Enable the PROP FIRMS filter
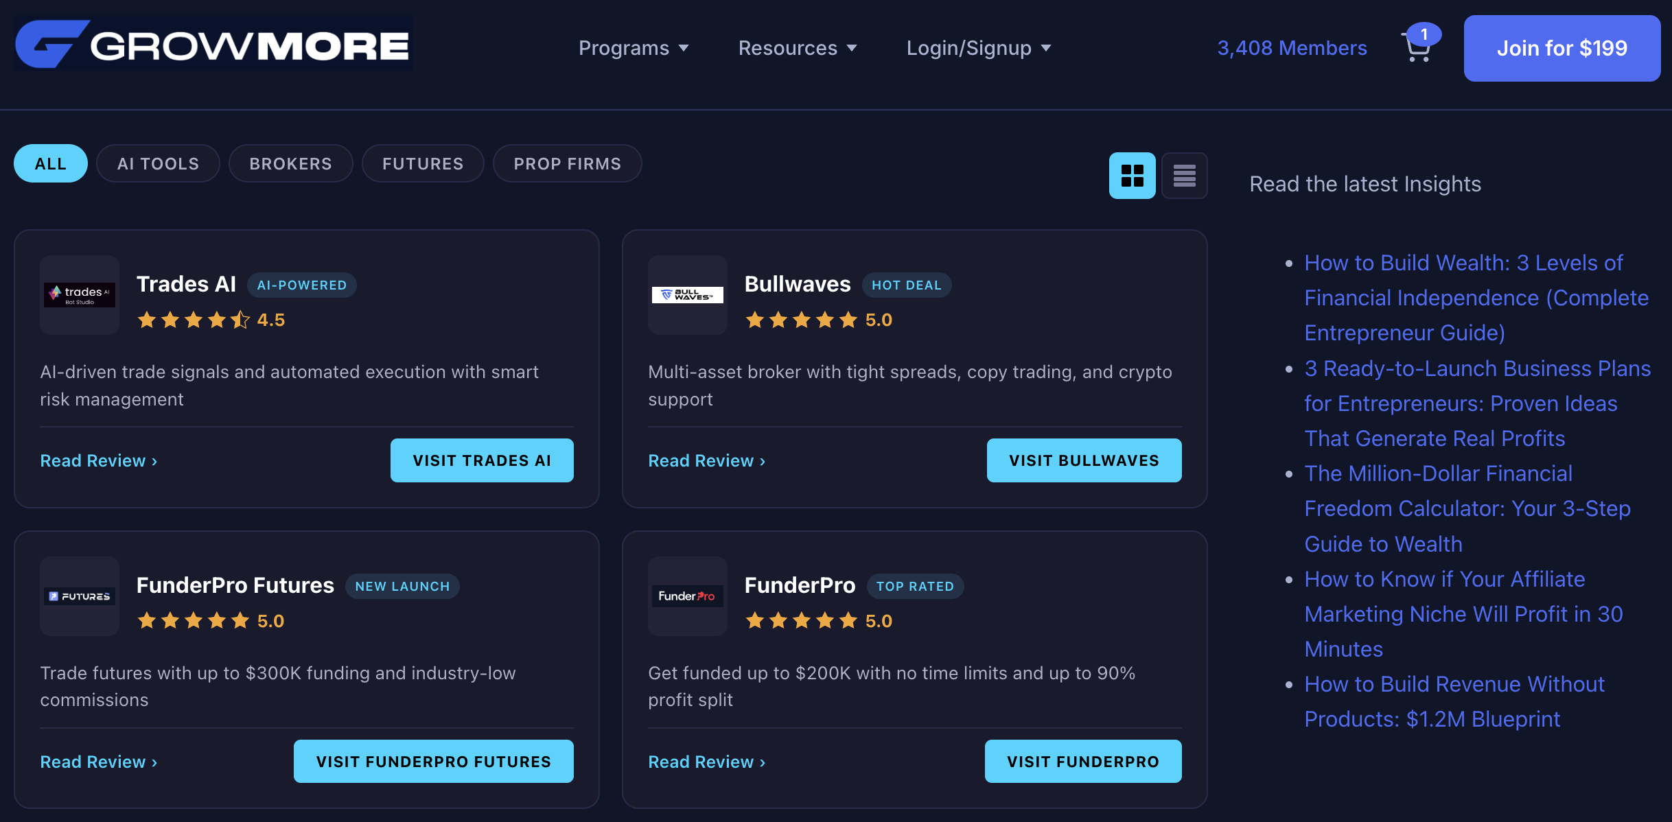Screen dimensions: 1672x822 [567, 163]
